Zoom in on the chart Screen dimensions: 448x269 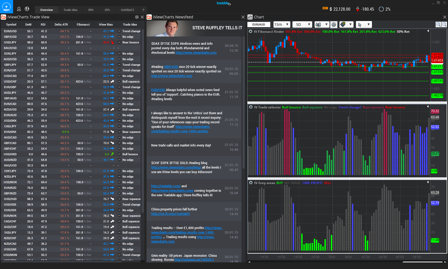[438, 25]
